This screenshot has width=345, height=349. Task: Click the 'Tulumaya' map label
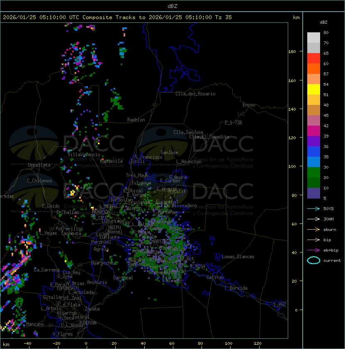tap(141, 183)
